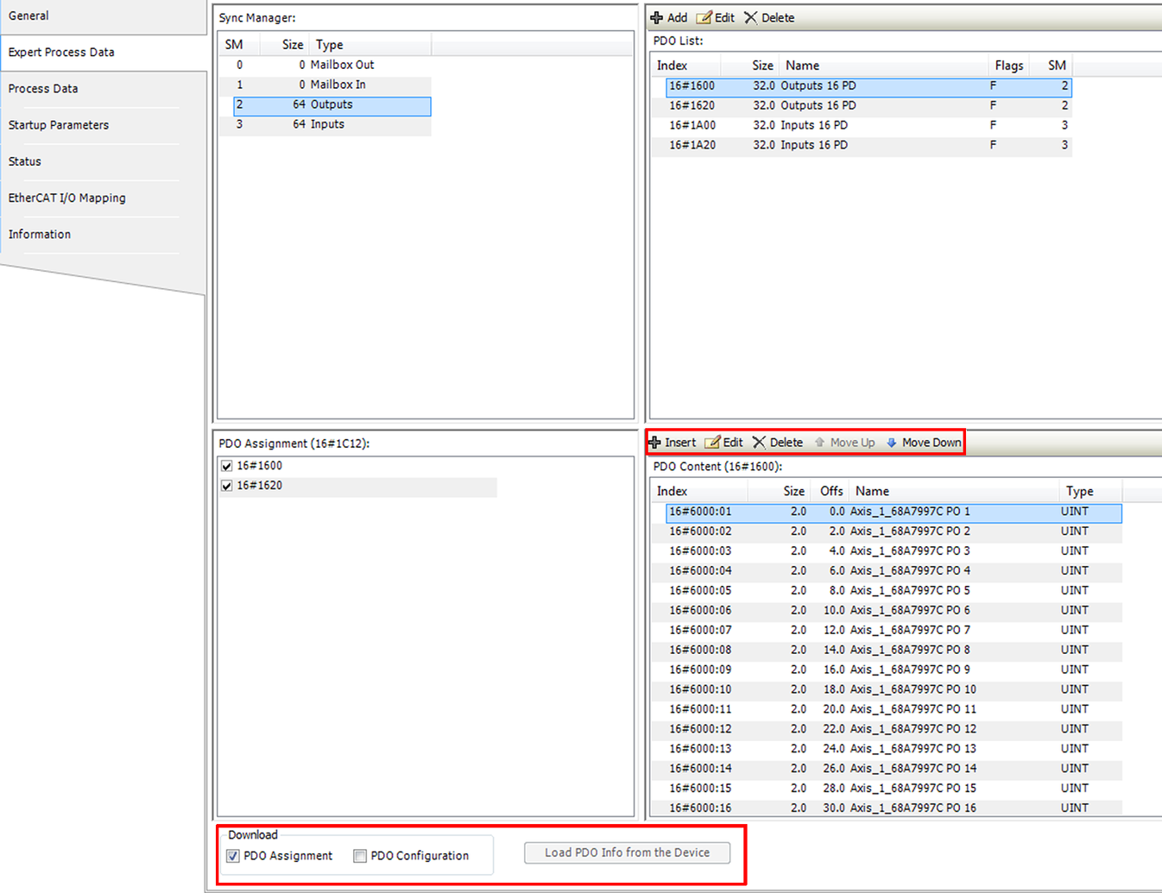
Task: Click Edit icon in PDO Content toolbar
Action: [x=712, y=443]
